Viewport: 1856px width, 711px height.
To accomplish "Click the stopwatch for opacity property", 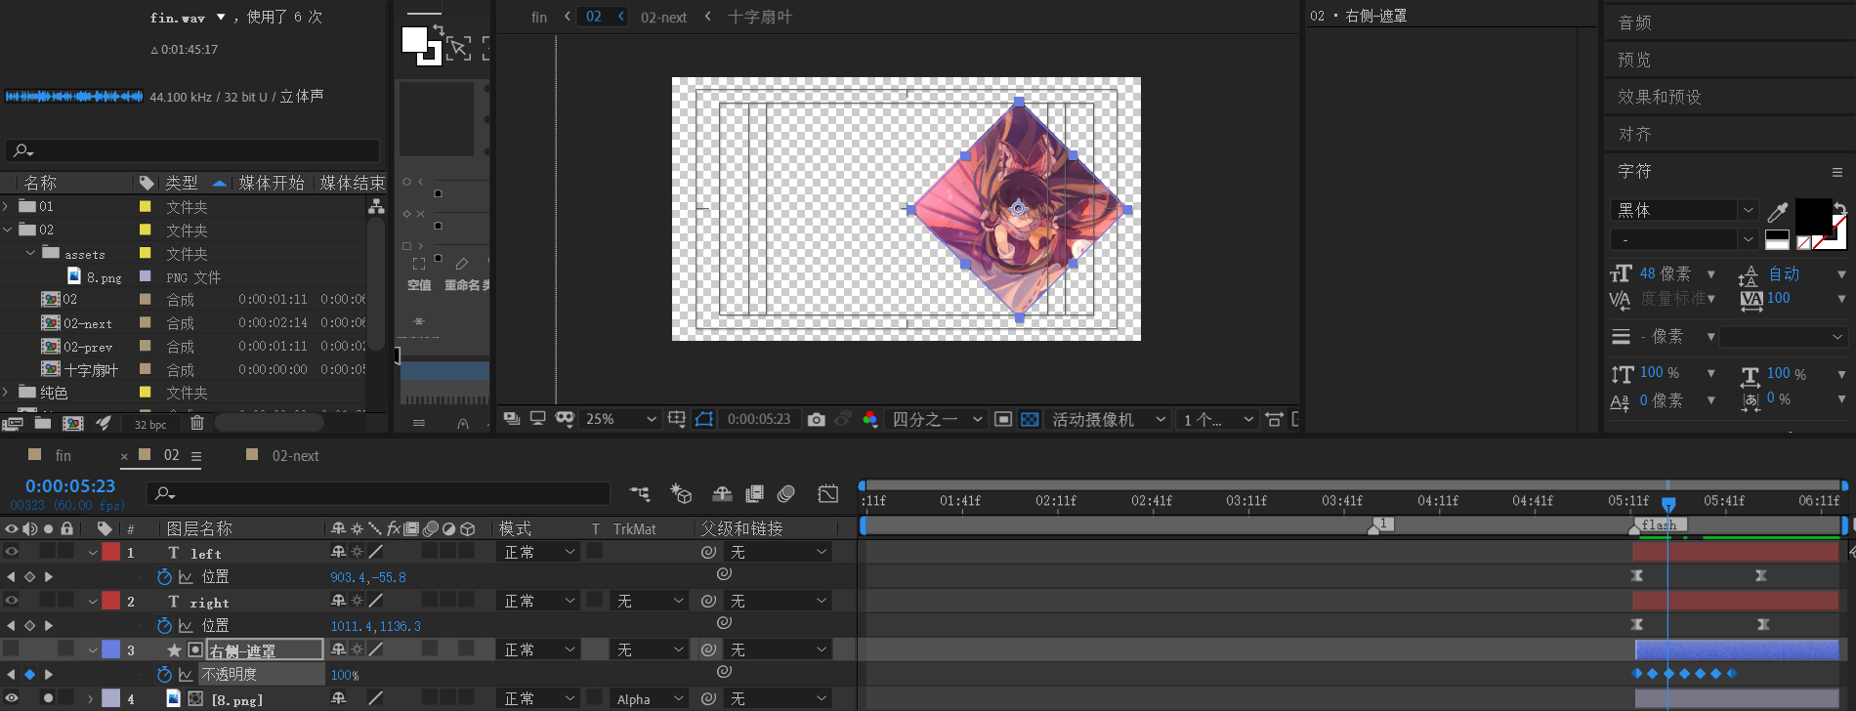I will 164,675.
